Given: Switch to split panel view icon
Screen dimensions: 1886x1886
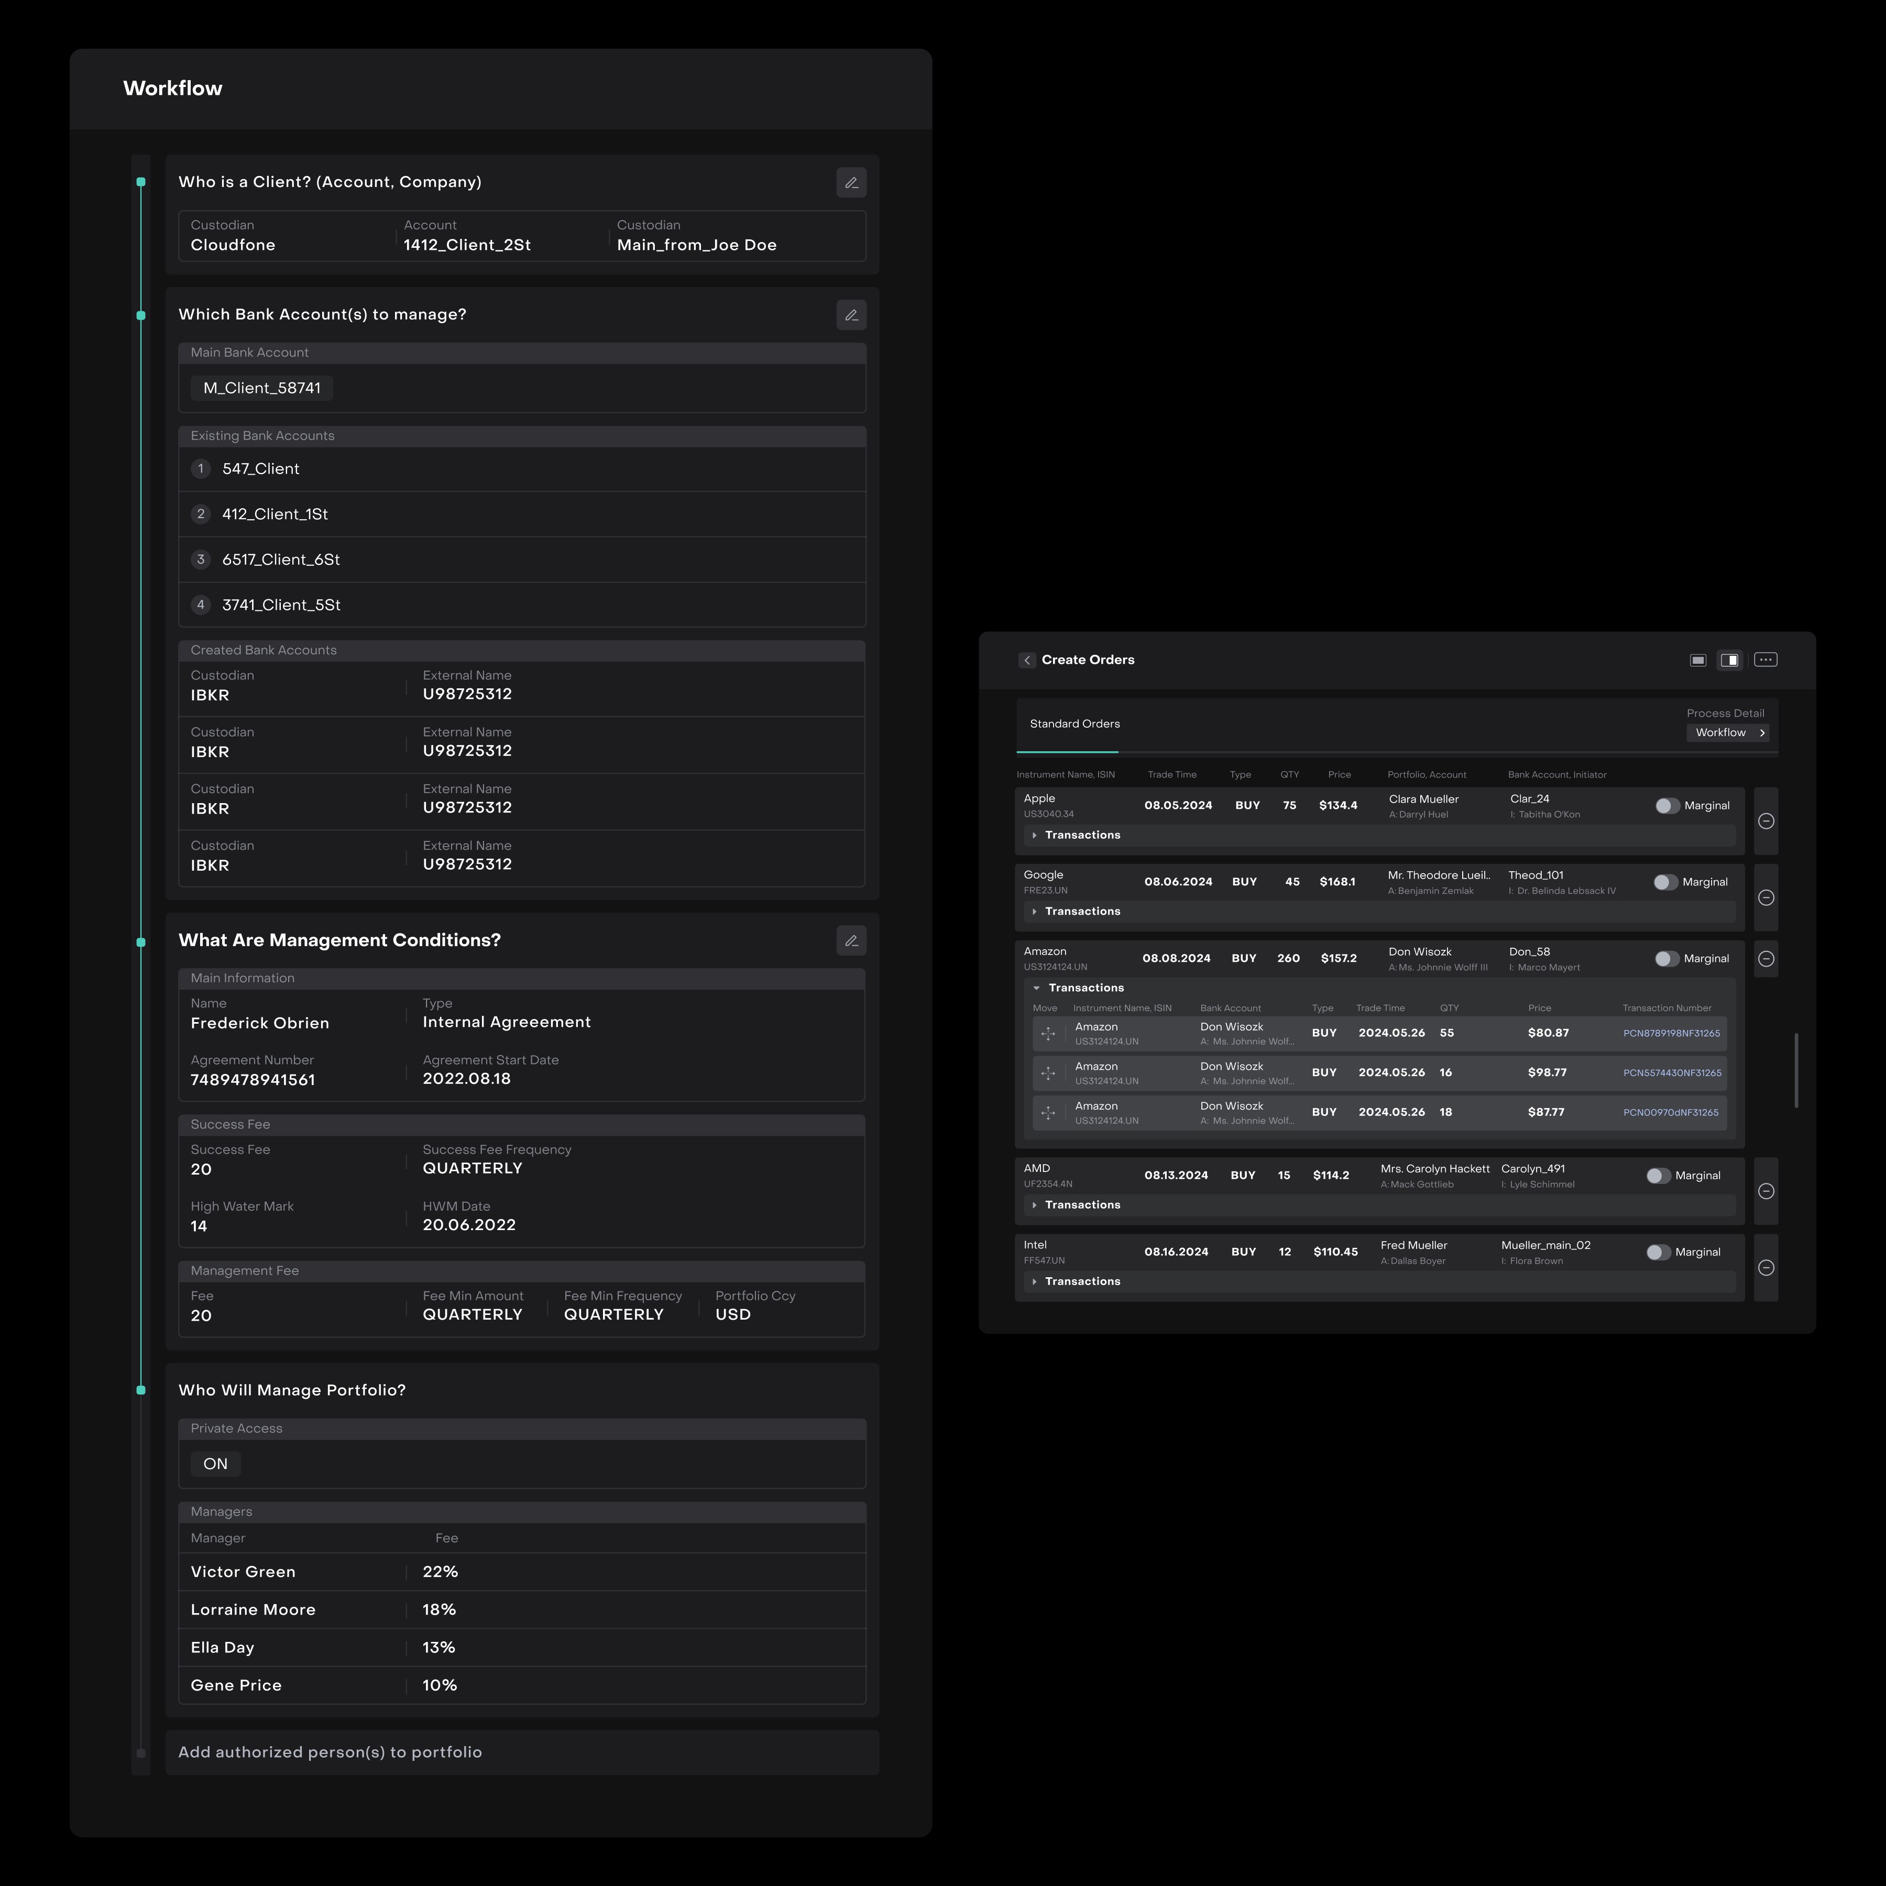Looking at the screenshot, I should pos(1729,660).
